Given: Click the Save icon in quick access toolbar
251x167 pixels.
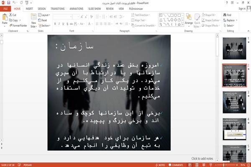Looking at the screenshot, I should (9, 3).
